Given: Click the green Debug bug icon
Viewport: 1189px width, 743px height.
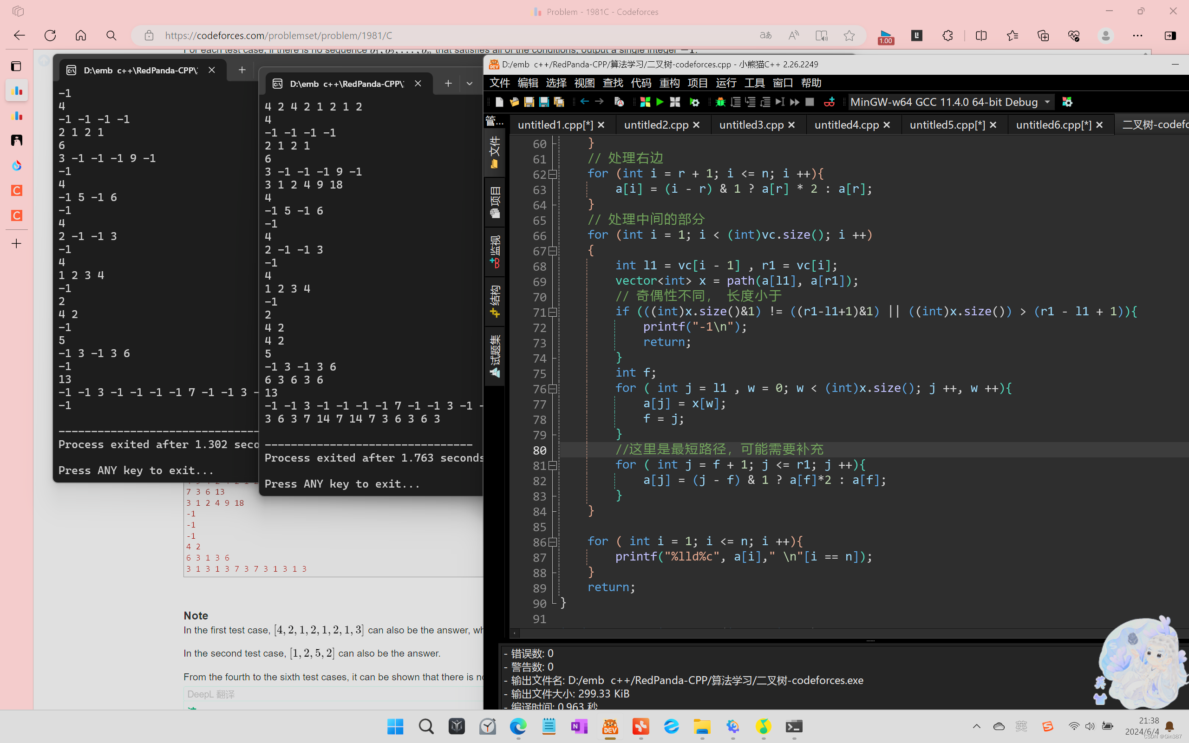Looking at the screenshot, I should tap(720, 102).
